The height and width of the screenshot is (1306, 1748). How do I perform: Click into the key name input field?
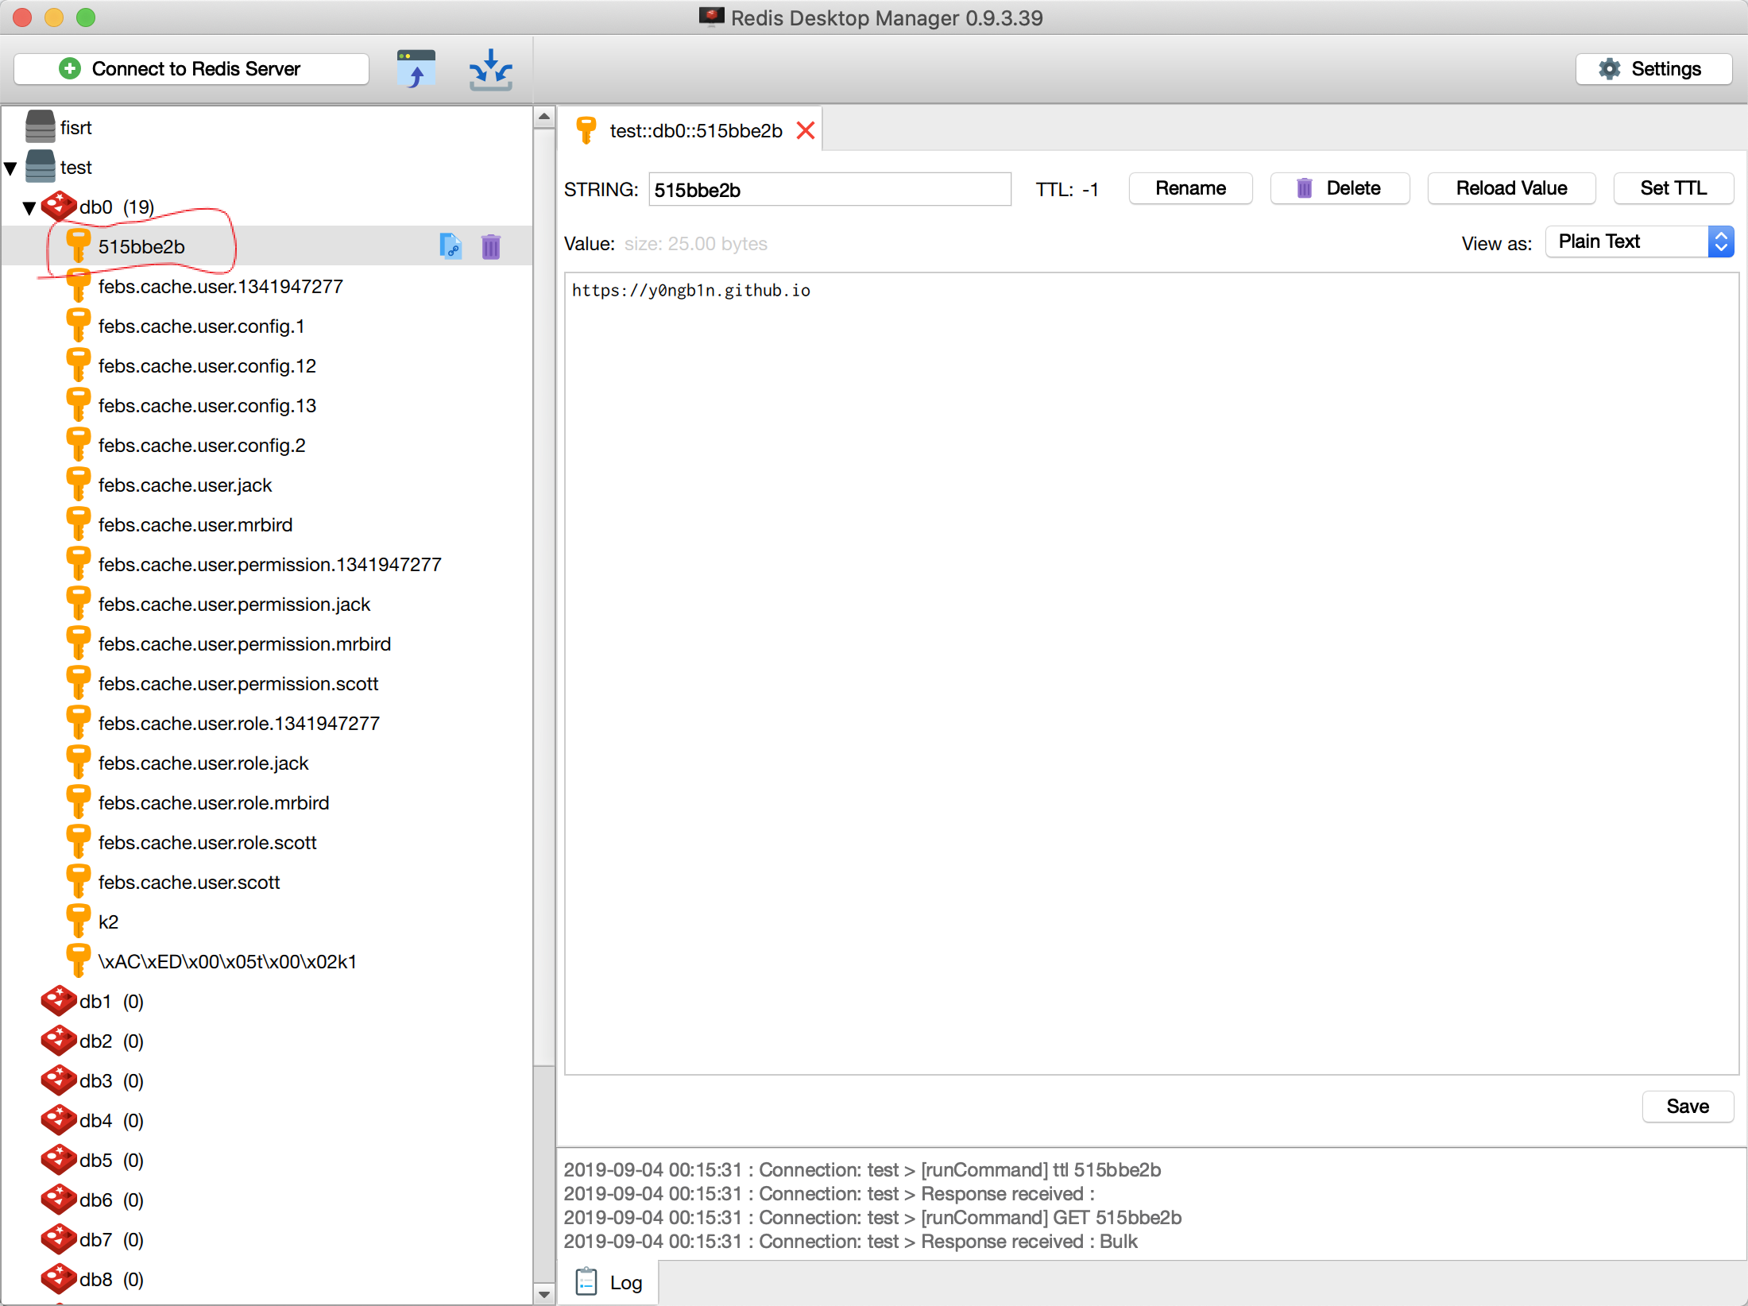(x=829, y=190)
